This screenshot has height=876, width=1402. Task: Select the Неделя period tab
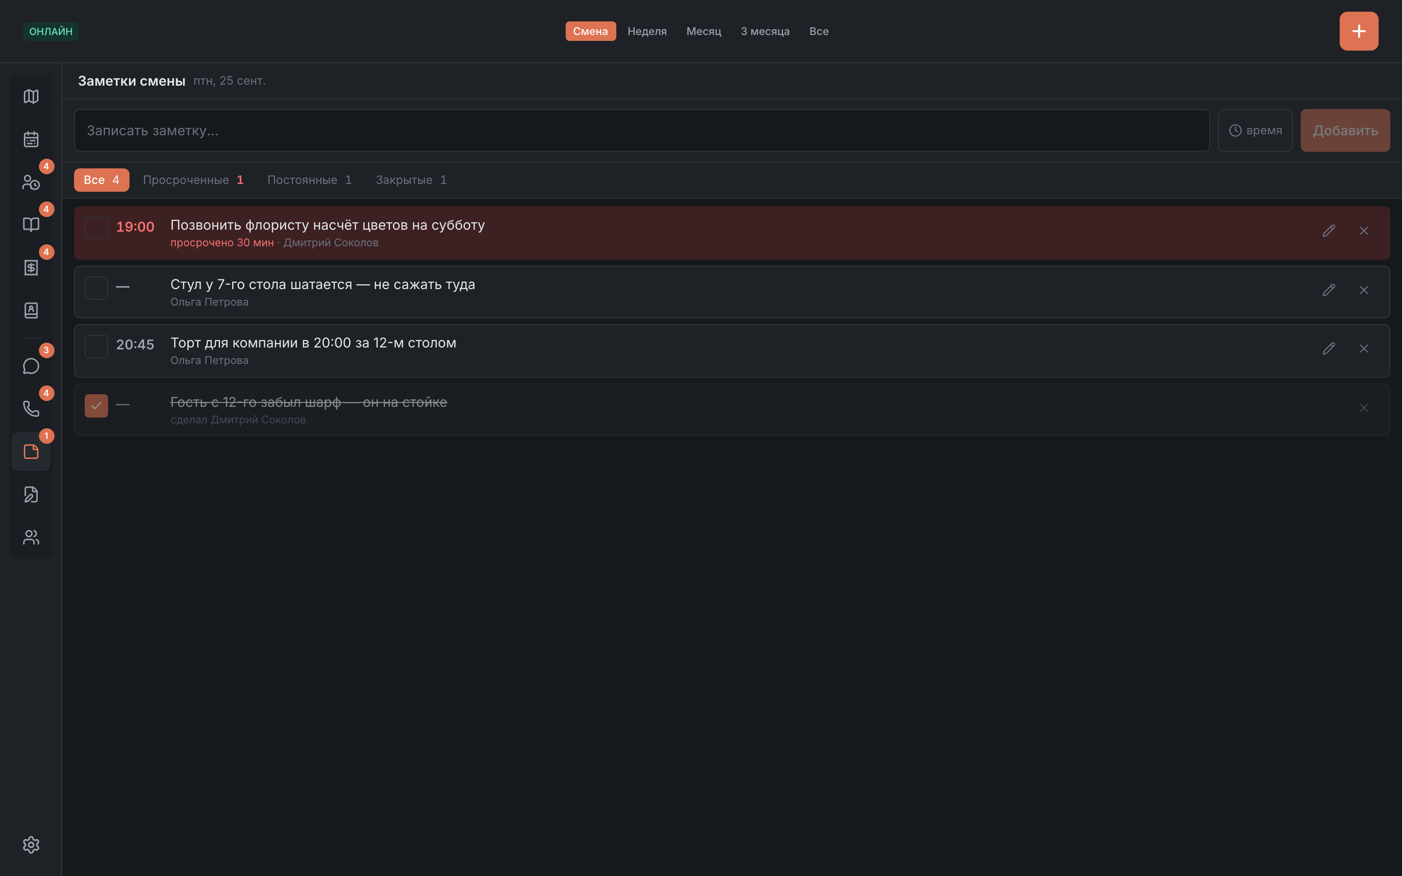click(x=647, y=31)
